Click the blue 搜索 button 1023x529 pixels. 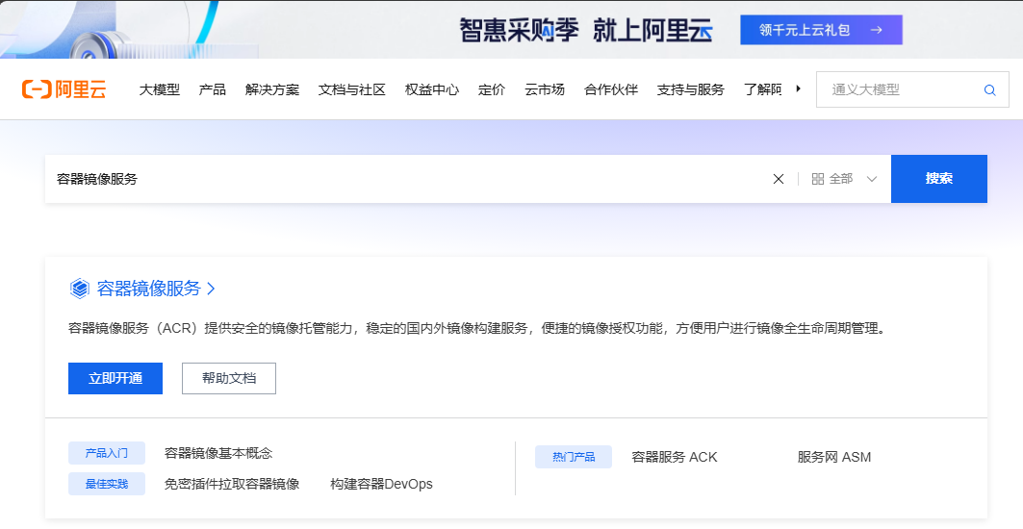[939, 179]
